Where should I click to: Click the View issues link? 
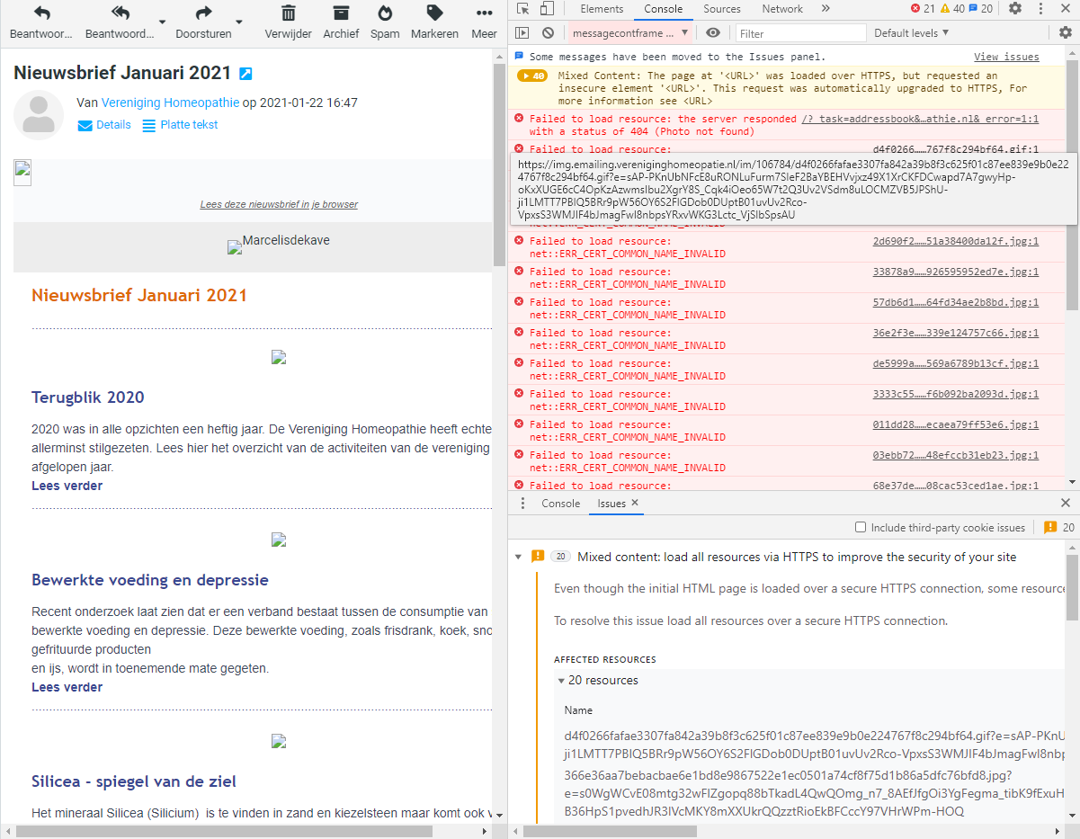[x=1006, y=56]
